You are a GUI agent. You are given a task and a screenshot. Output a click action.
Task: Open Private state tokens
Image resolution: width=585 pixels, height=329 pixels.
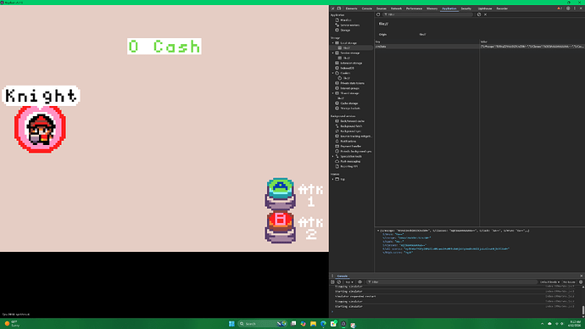click(352, 83)
